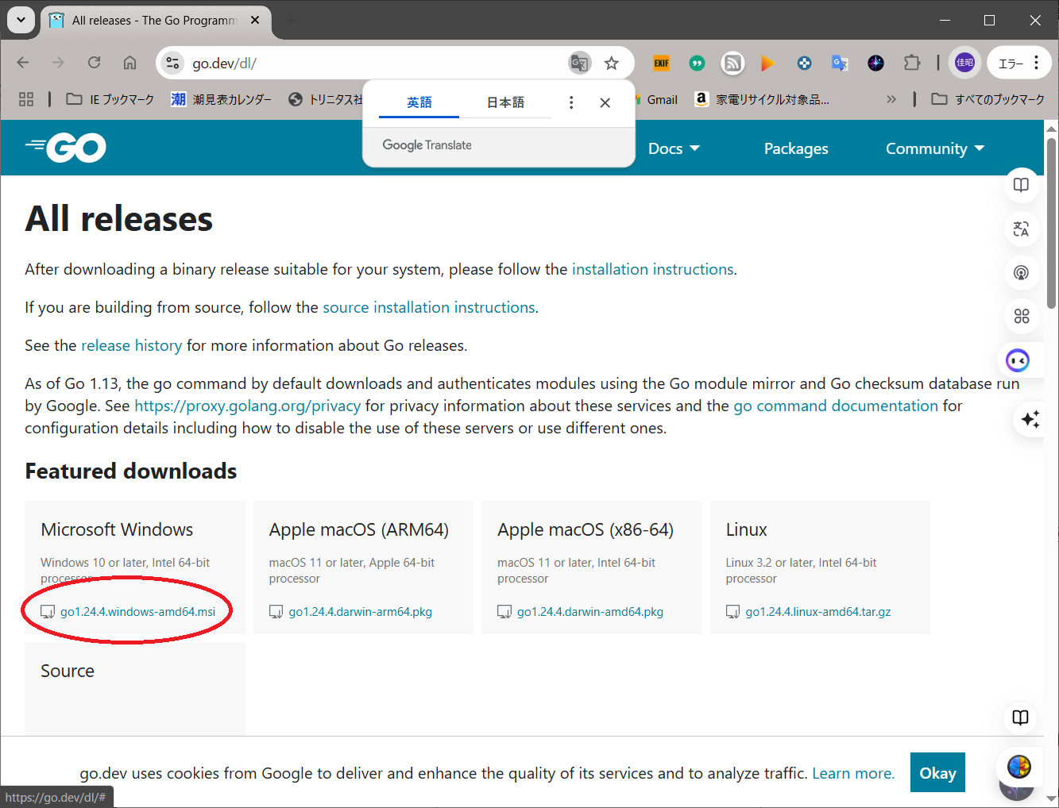
Task: Select the 日本語 tab in Translate popup
Action: pos(505,102)
